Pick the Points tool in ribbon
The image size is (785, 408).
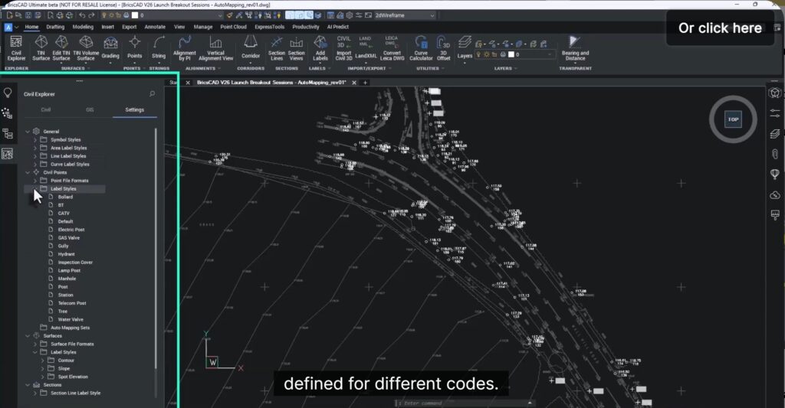click(x=135, y=48)
